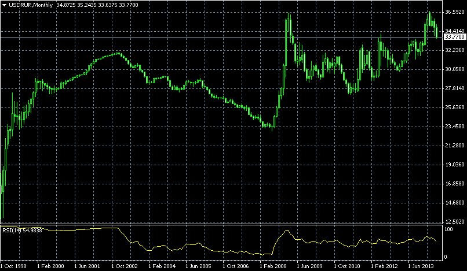
Task: Click the 14.6800 price axis label
Action: tap(454, 203)
